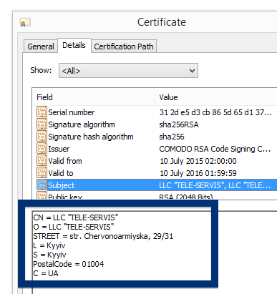Click the 10 July 2016 01:59:59 value
This screenshot has height=294, width=277.
pyautogui.click(x=198, y=173)
